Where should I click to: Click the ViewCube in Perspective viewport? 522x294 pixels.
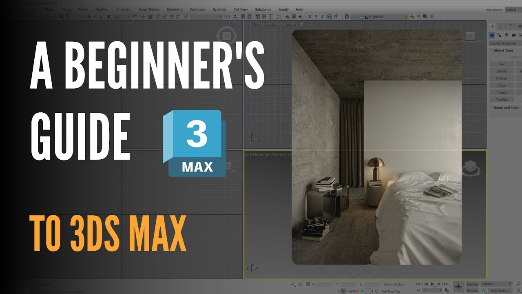(470, 166)
